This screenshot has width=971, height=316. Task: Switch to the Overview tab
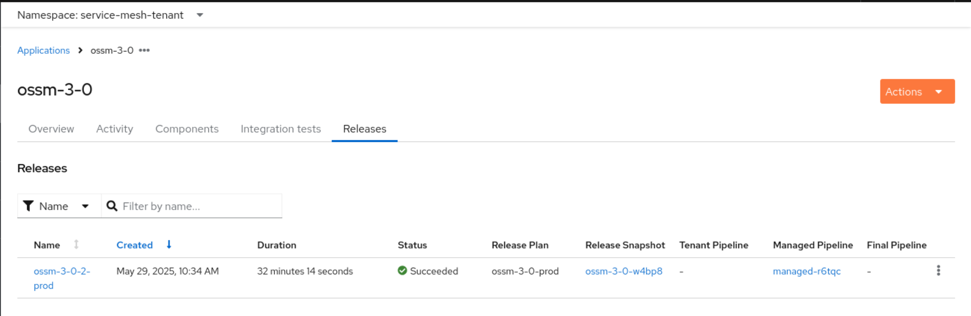(51, 129)
